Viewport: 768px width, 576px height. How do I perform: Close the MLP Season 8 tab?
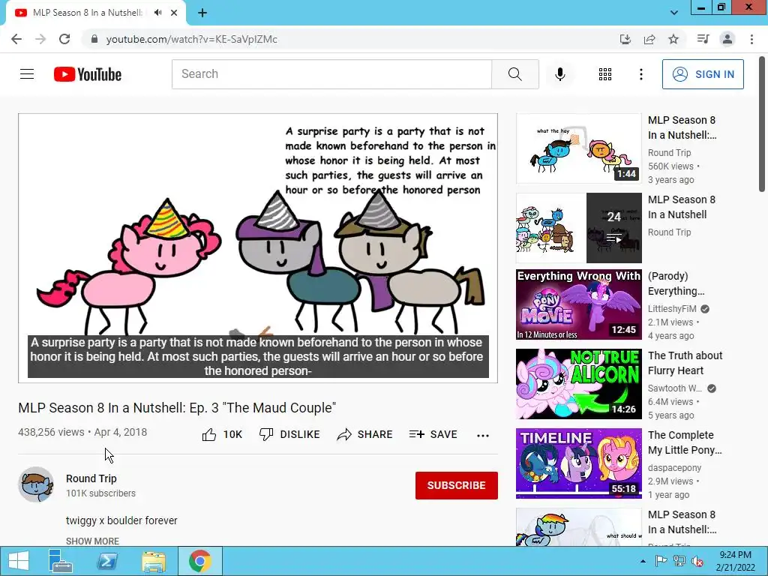coord(174,13)
